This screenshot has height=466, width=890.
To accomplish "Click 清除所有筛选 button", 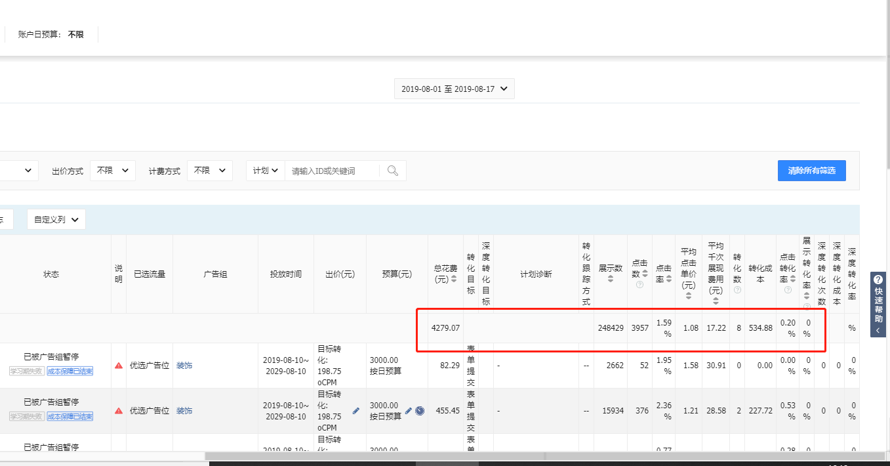I will point(811,171).
